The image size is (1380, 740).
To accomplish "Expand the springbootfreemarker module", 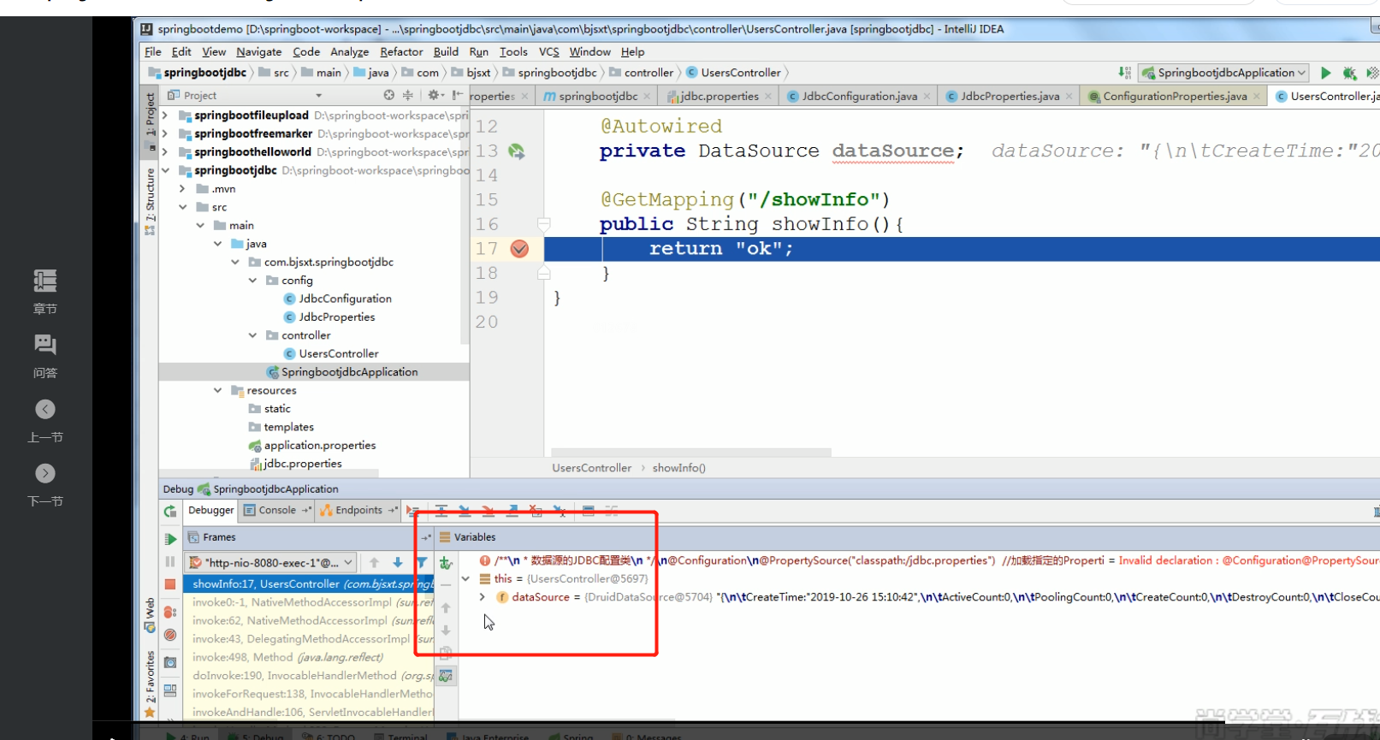I will 164,133.
